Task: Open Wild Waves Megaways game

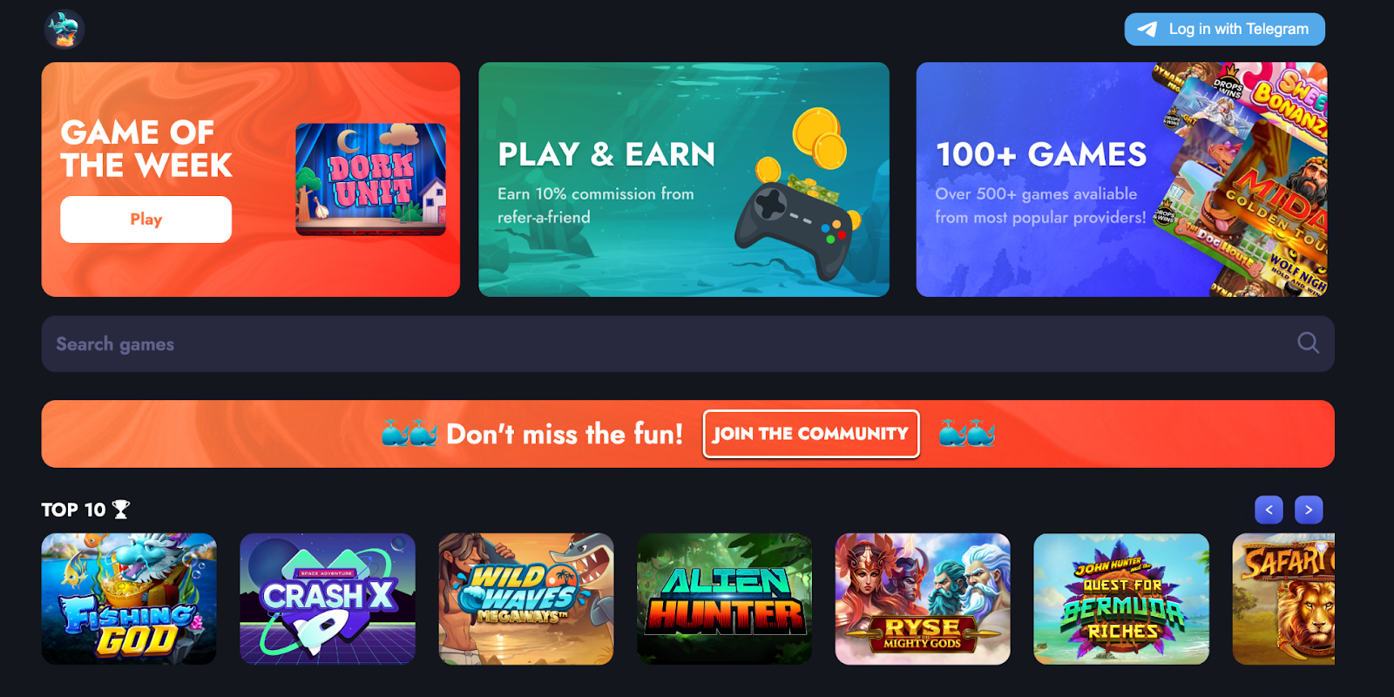Action: click(x=526, y=599)
